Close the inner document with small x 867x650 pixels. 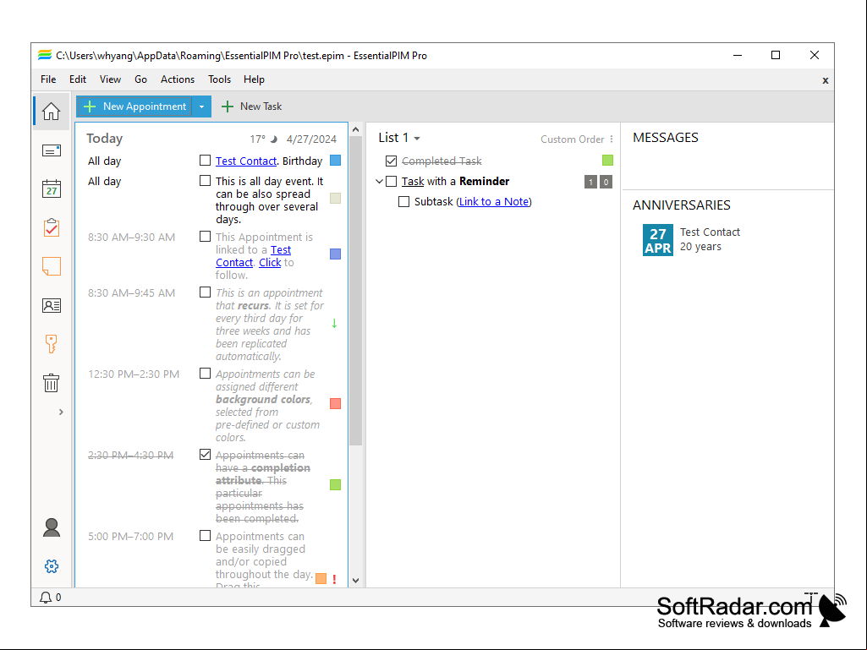pyautogui.click(x=826, y=80)
